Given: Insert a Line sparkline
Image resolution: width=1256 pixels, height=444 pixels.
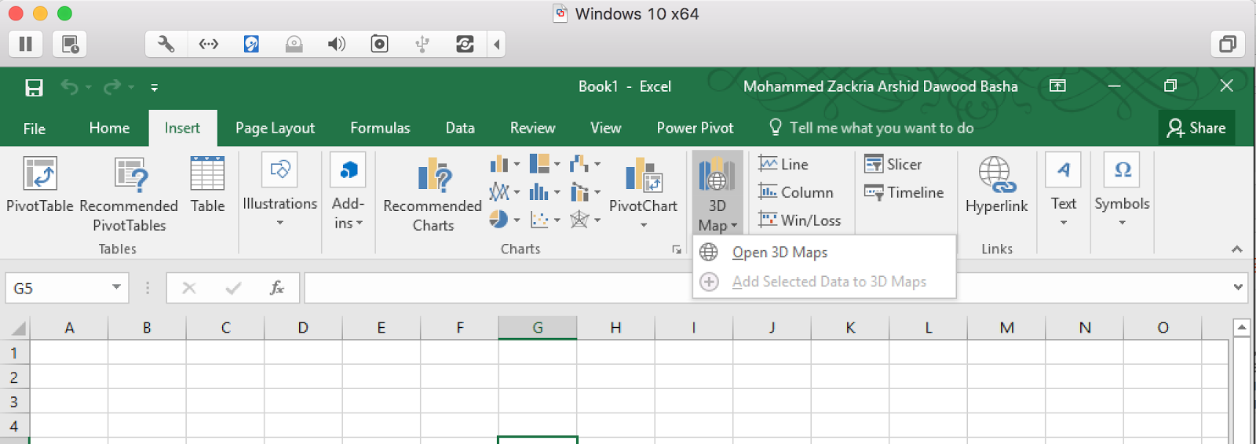Looking at the screenshot, I should click(783, 164).
